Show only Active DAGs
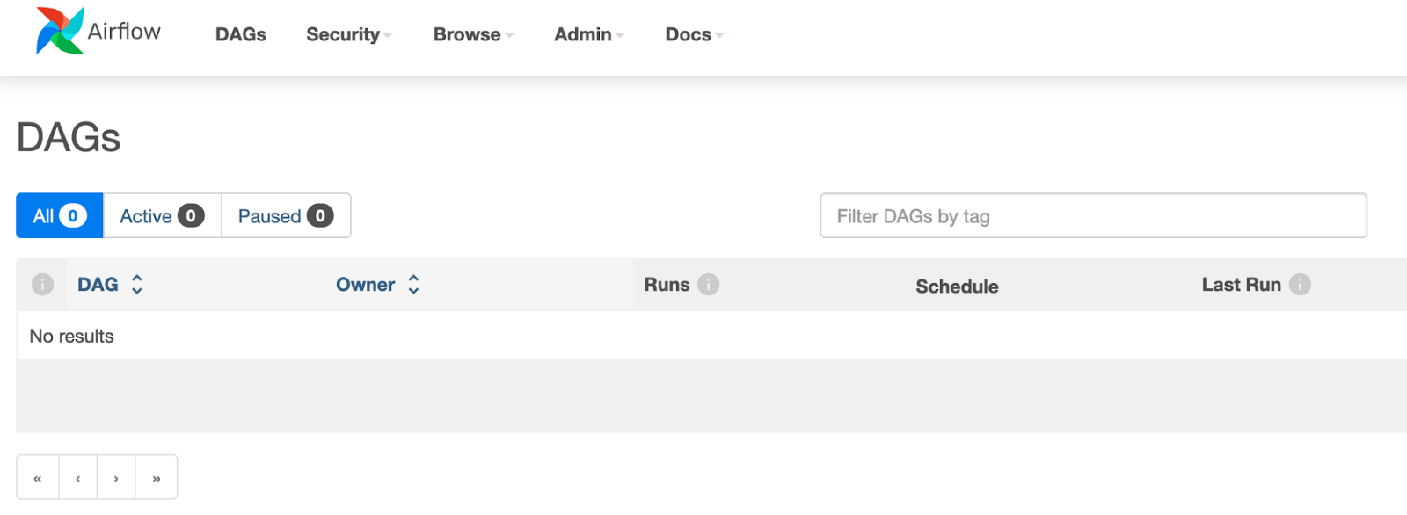Screen dimensions: 1407x515 (162, 216)
